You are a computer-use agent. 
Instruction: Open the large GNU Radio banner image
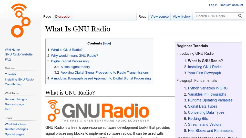pos(98,111)
